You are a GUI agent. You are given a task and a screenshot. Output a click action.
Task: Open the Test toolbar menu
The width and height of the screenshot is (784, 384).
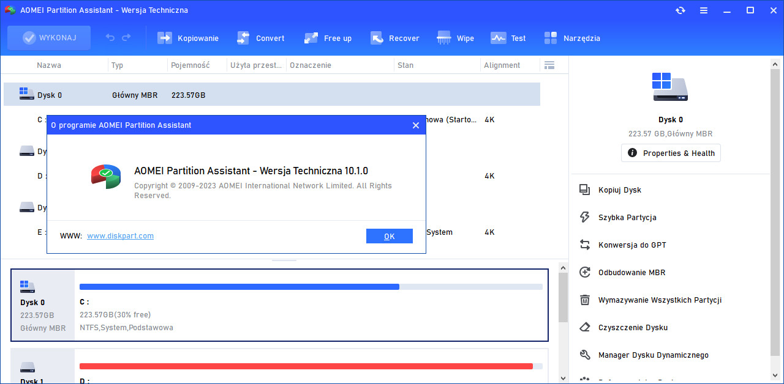point(508,38)
